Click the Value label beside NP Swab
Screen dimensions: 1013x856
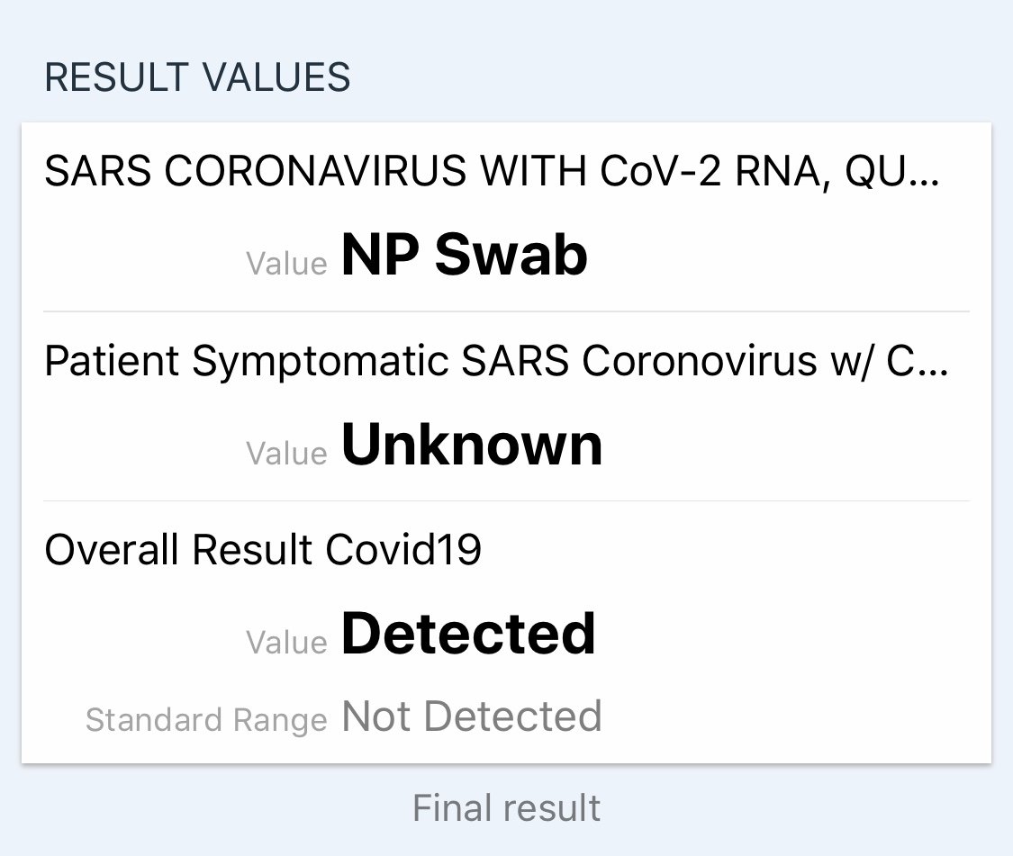pyautogui.click(x=287, y=264)
